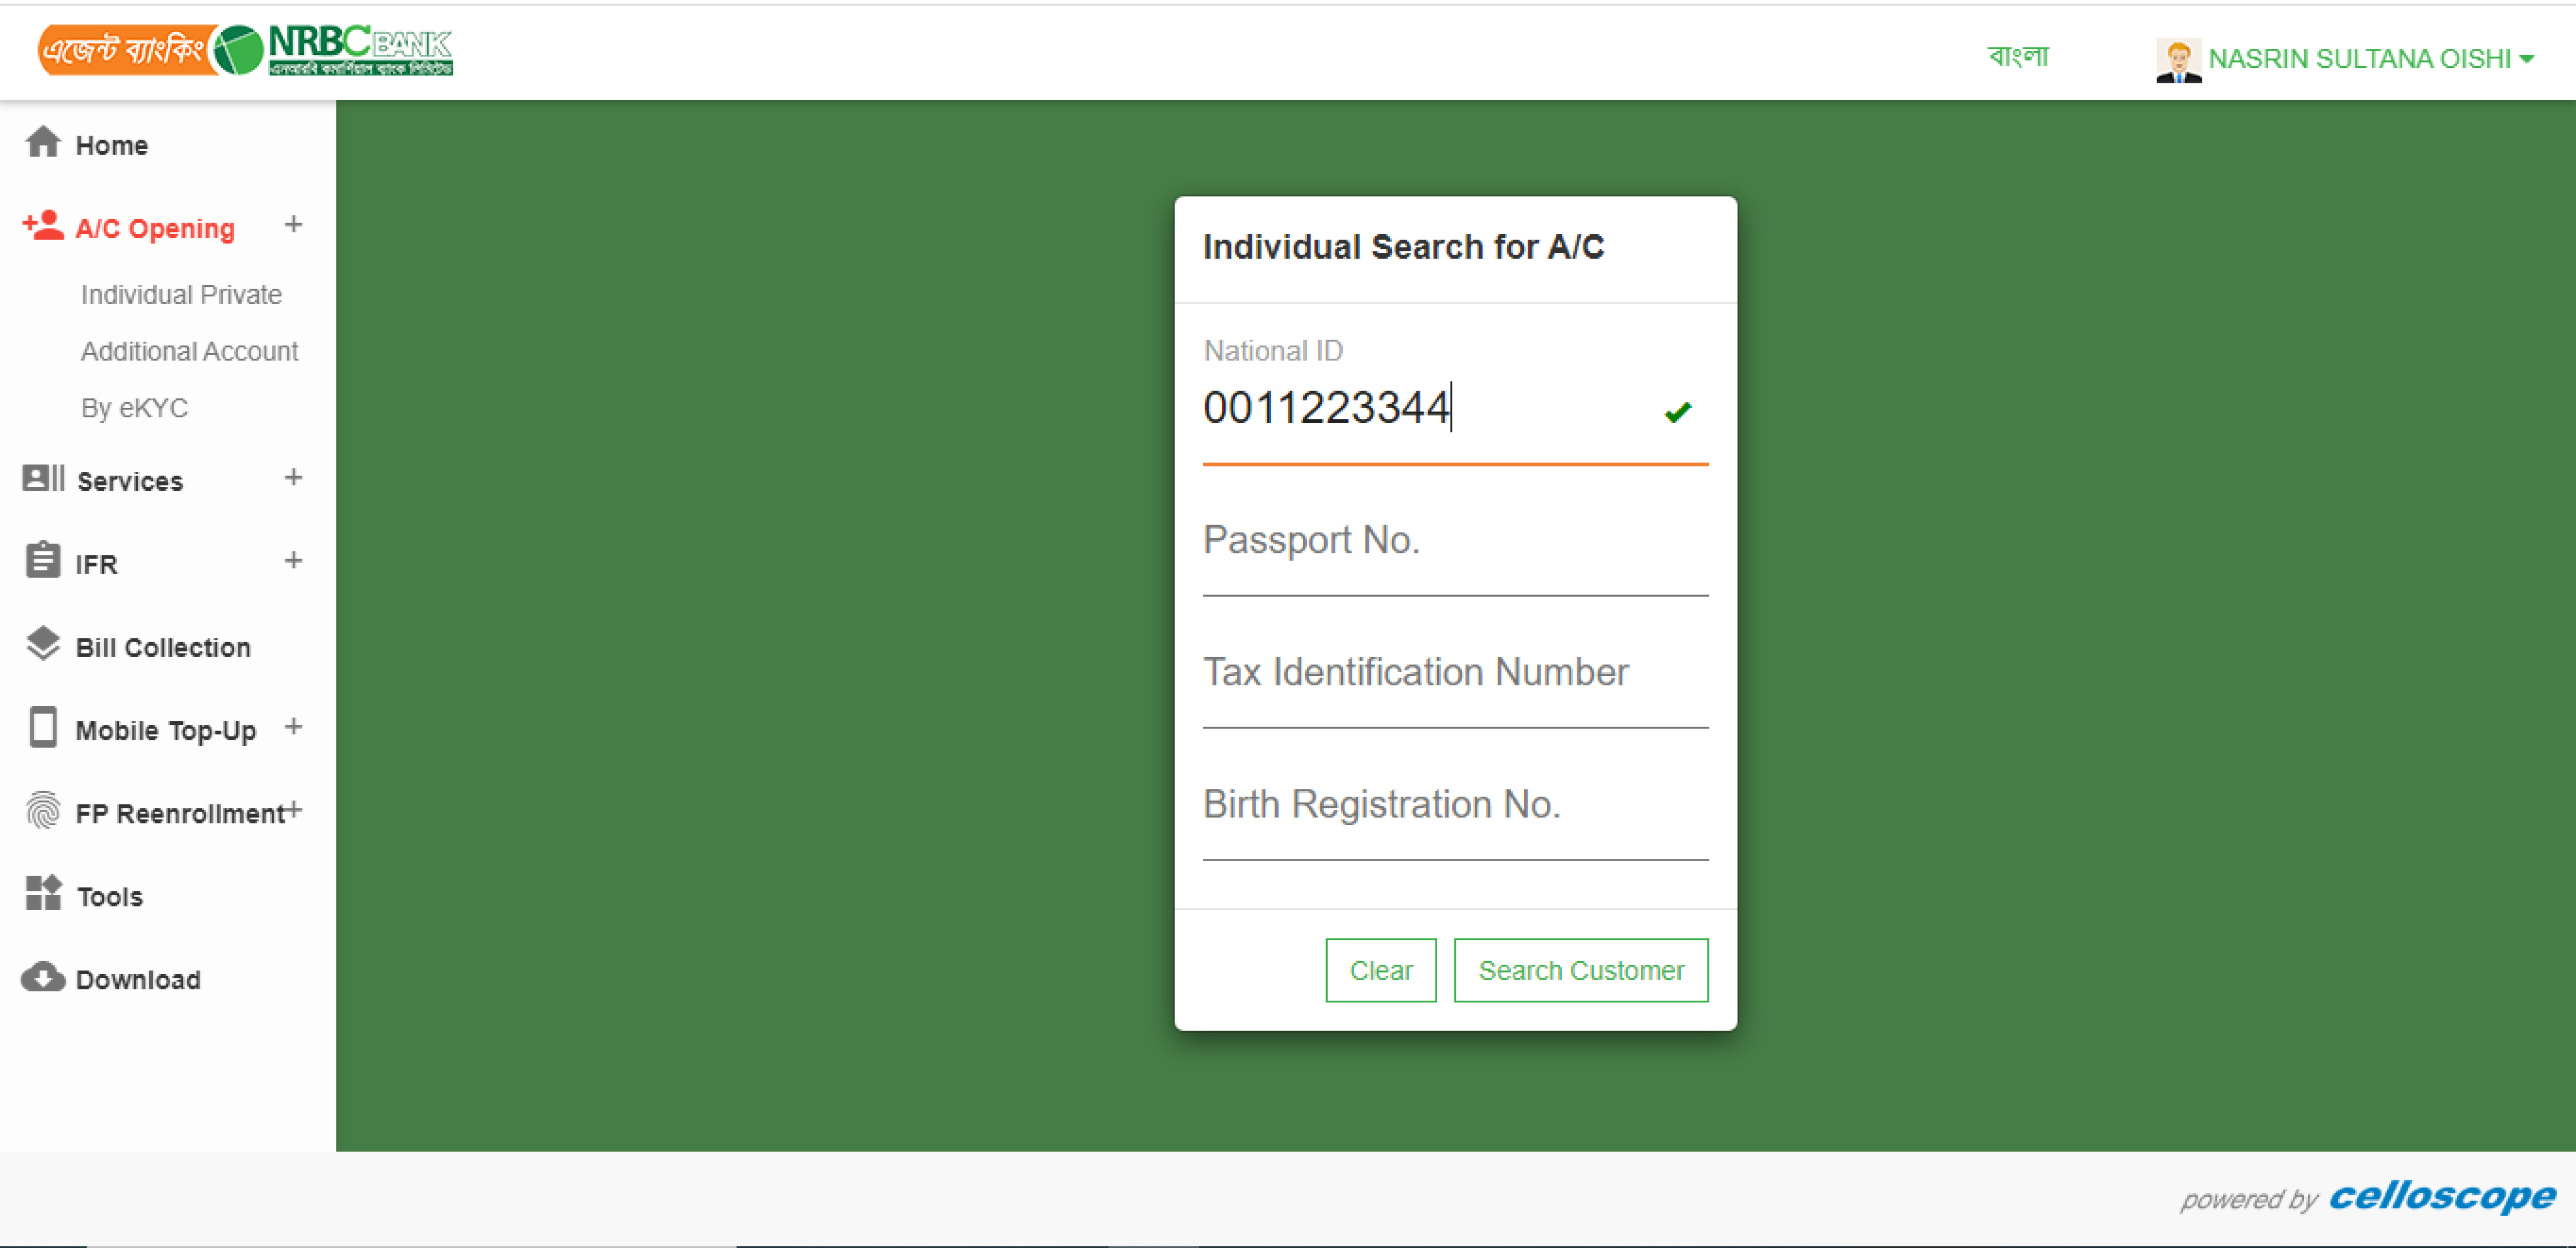
Task: Expand the IFR plus expander
Action: [x=293, y=560]
